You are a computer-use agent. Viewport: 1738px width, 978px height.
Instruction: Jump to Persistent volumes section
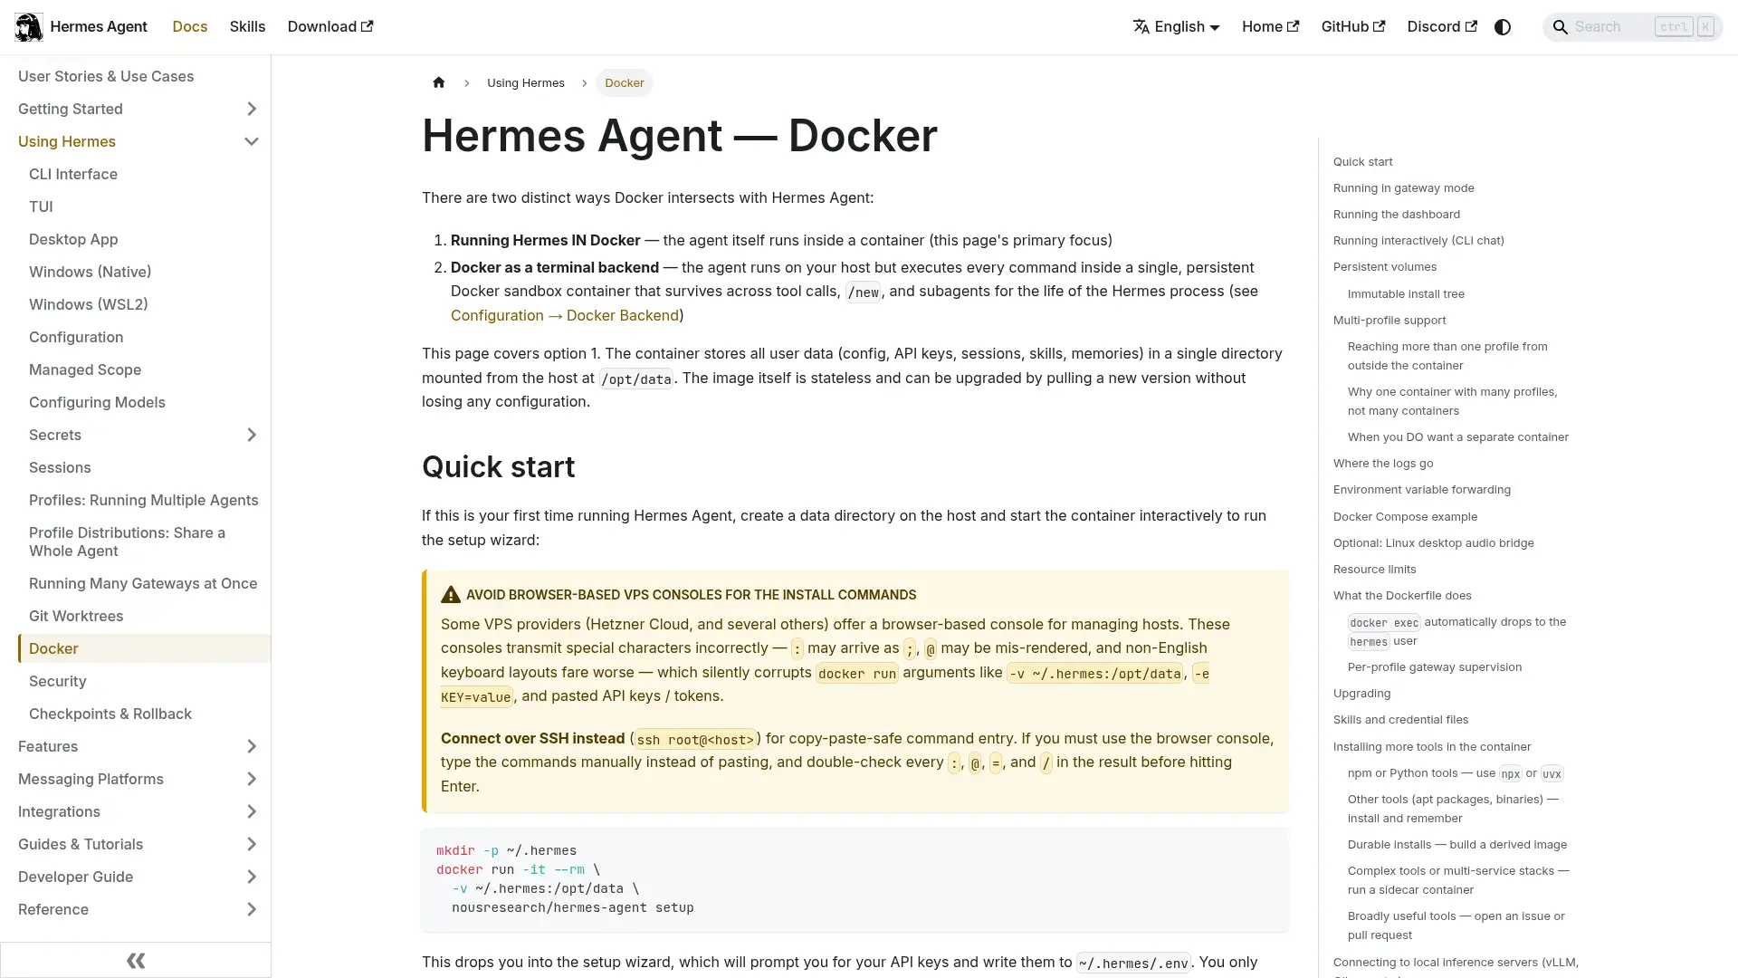click(x=1385, y=266)
